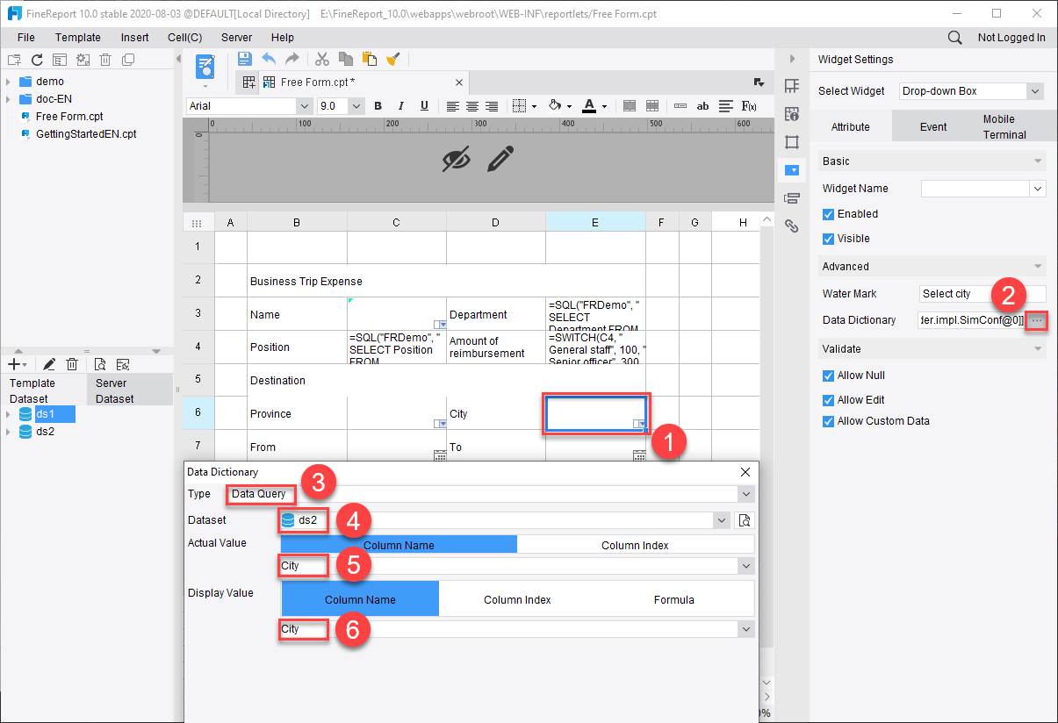Open the Data Dictionary Type dropdown
The width and height of the screenshot is (1058, 723).
(x=746, y=494)
